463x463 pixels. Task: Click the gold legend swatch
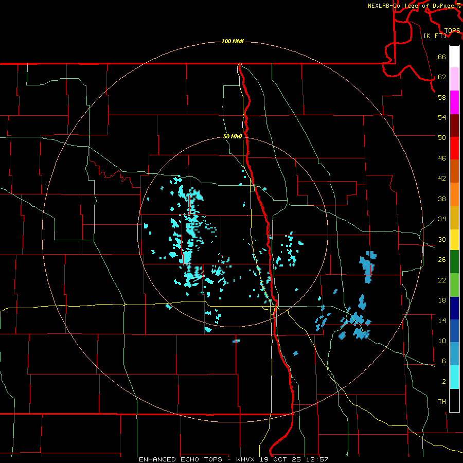454,218
